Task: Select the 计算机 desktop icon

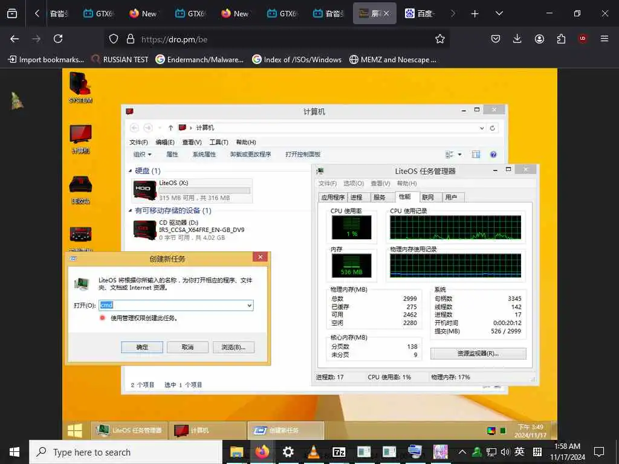Action: 80,139
